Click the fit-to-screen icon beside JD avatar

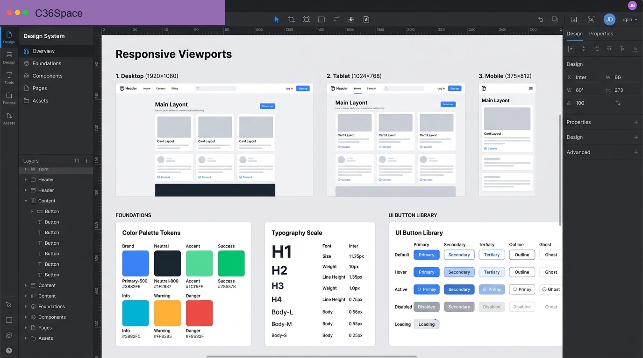click(591, 20)
